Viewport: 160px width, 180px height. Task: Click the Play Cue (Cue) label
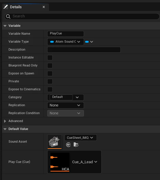coord(19,162)
